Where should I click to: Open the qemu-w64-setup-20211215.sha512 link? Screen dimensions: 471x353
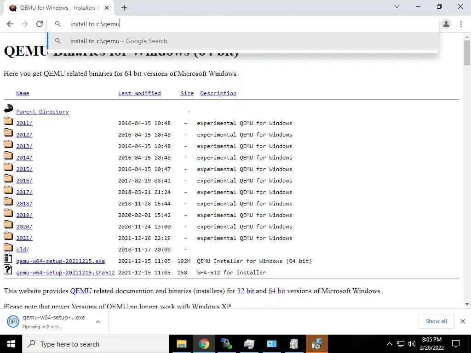(x=65, y=273)
